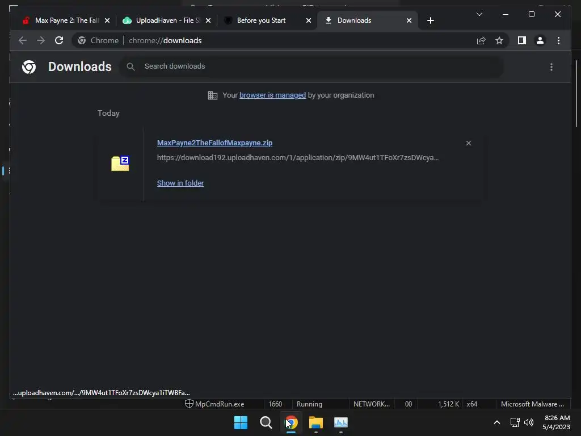The image size is (581, 436).
Task: Remove MaxPayne2 zip from the downloads list
Action: click(468, 143)
